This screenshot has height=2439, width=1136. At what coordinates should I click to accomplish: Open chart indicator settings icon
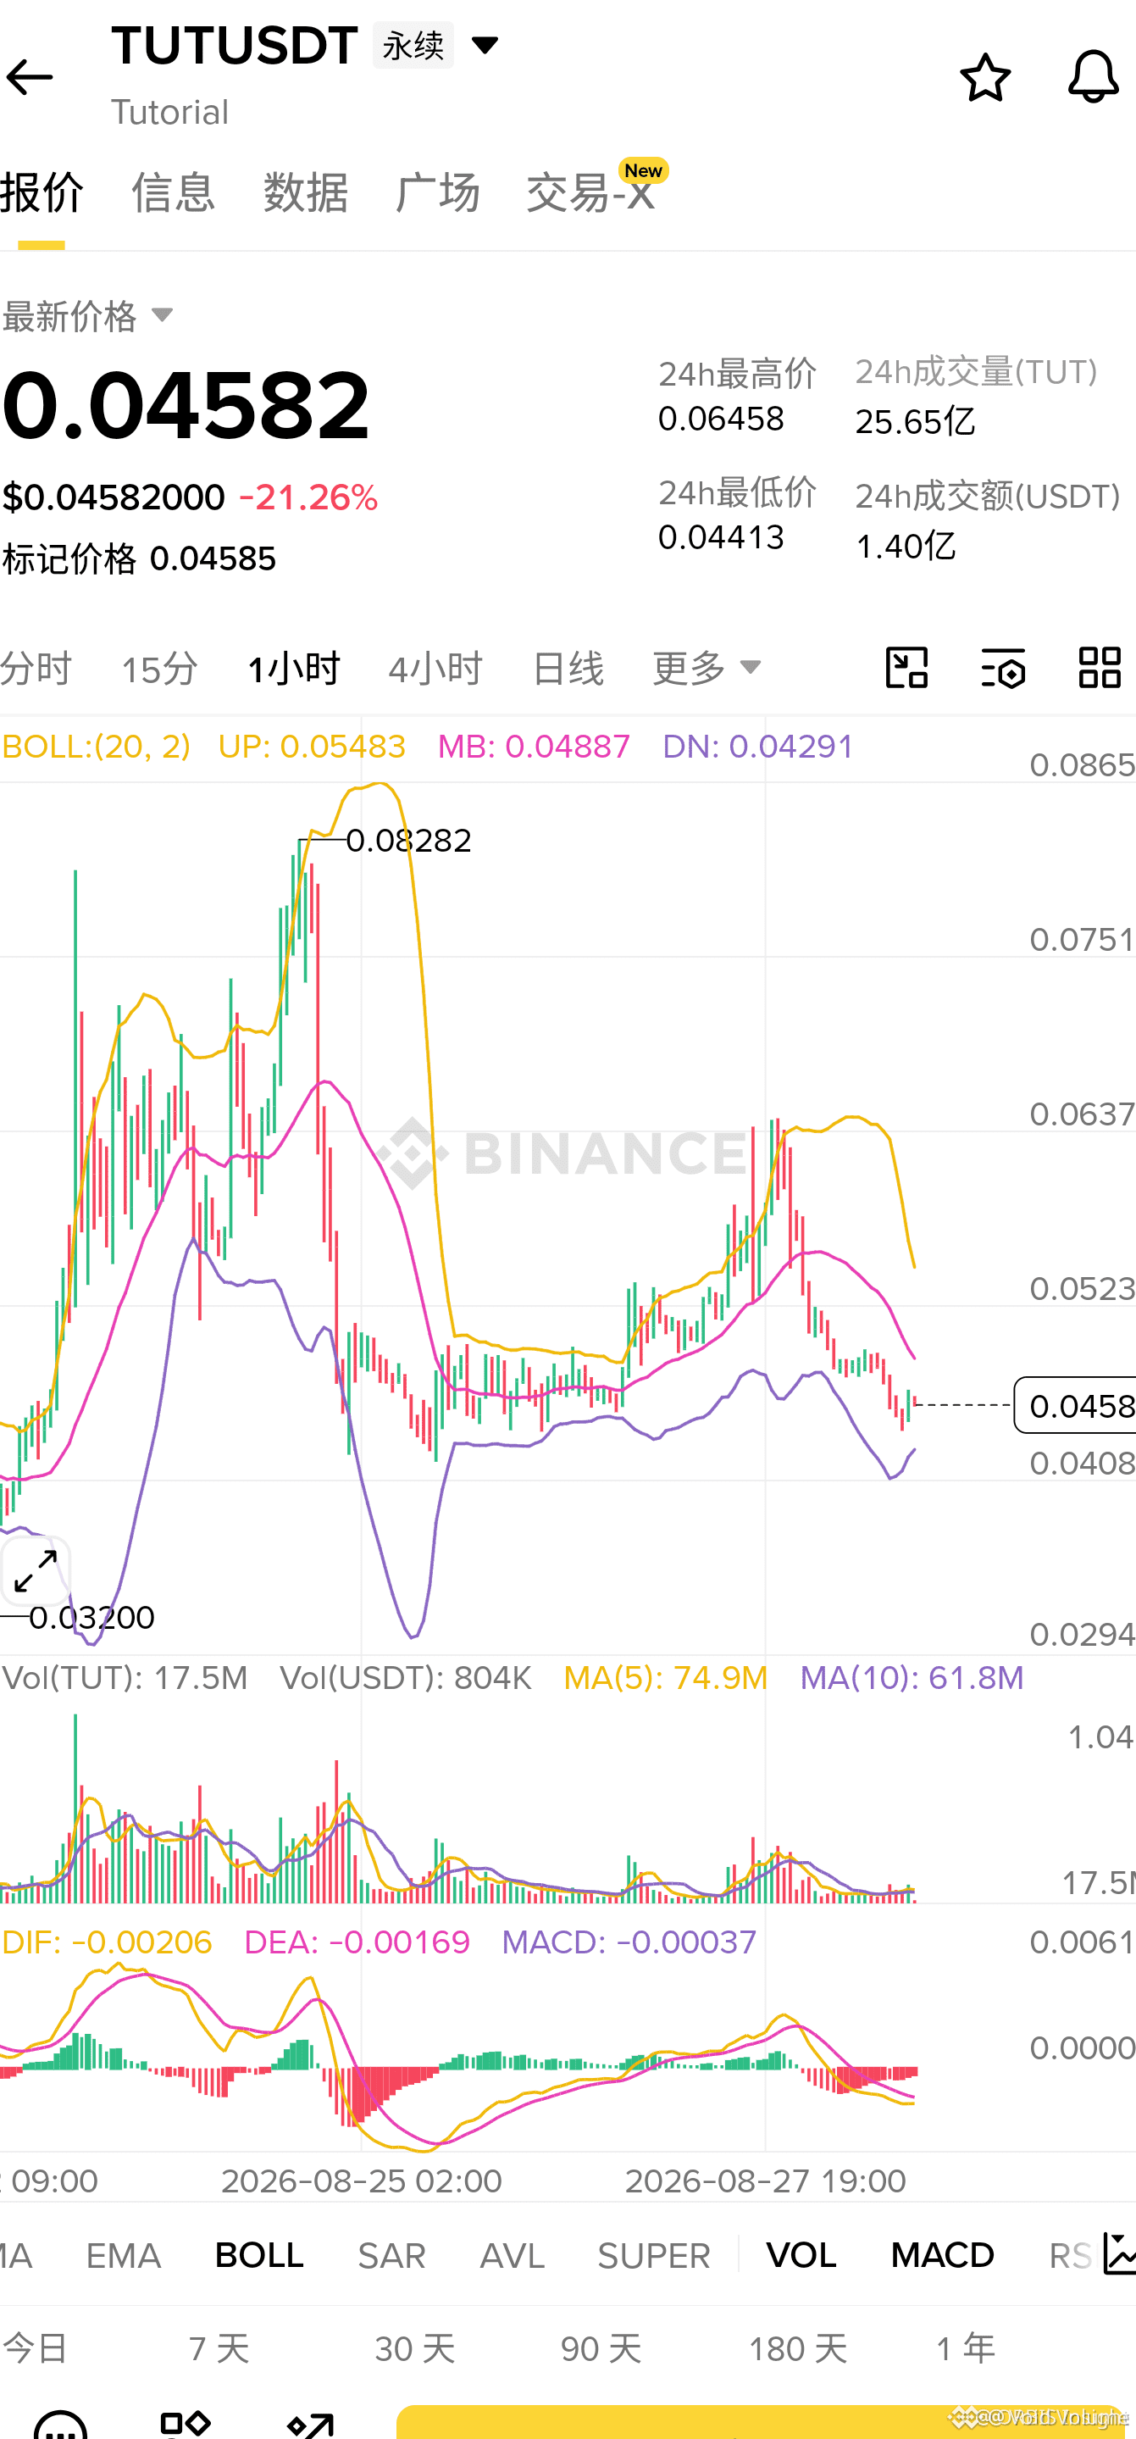click(1004, 669)
